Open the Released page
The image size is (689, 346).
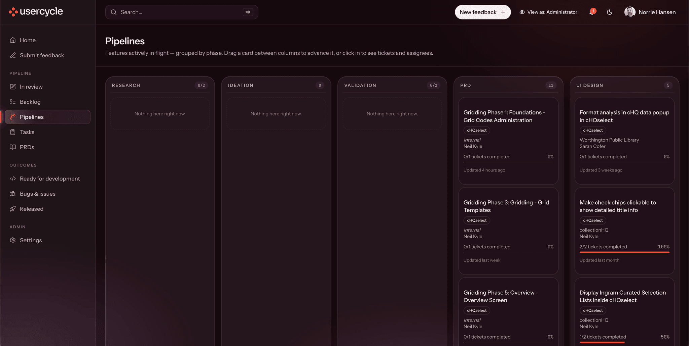[48, 209]
